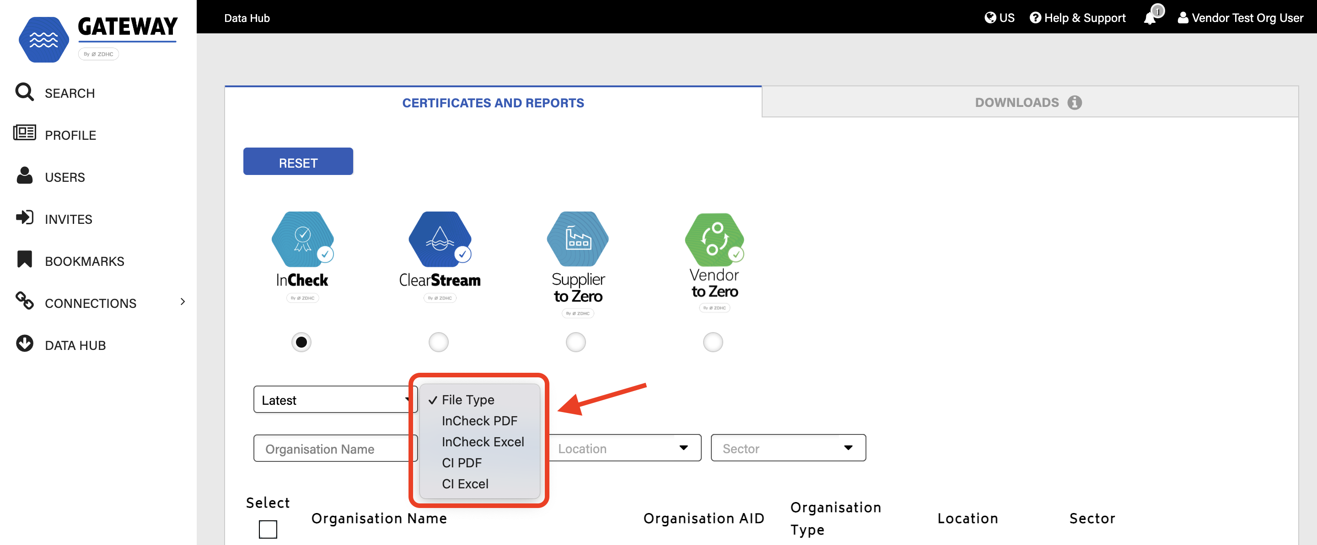The width and height of the screenshot is (1317, 545).
Task: Go to Data Hub in sidebar
Action: [x=75, y=345]
